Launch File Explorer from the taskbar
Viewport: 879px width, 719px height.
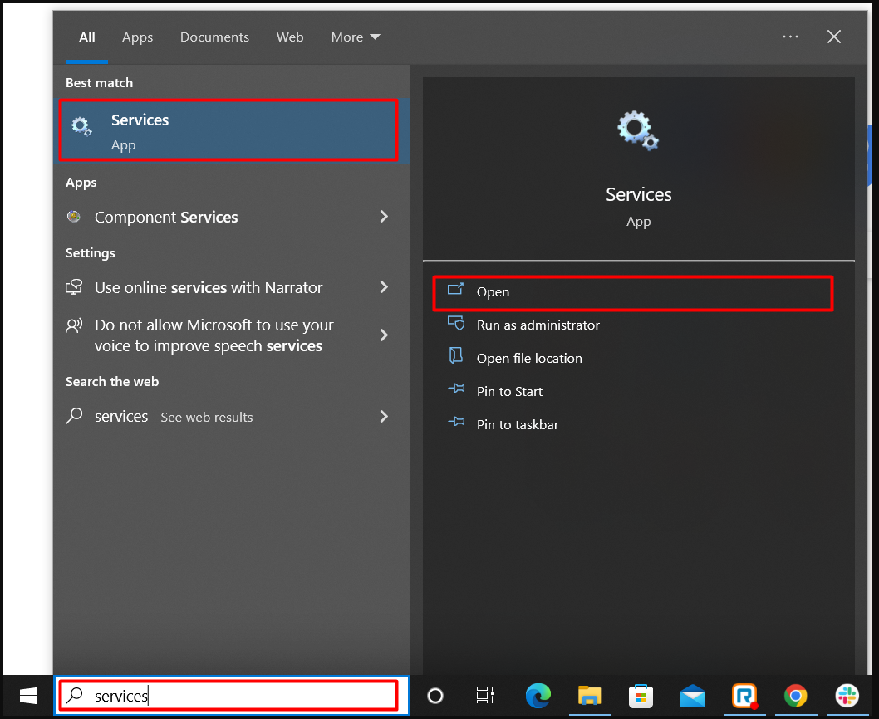(590, 696)
